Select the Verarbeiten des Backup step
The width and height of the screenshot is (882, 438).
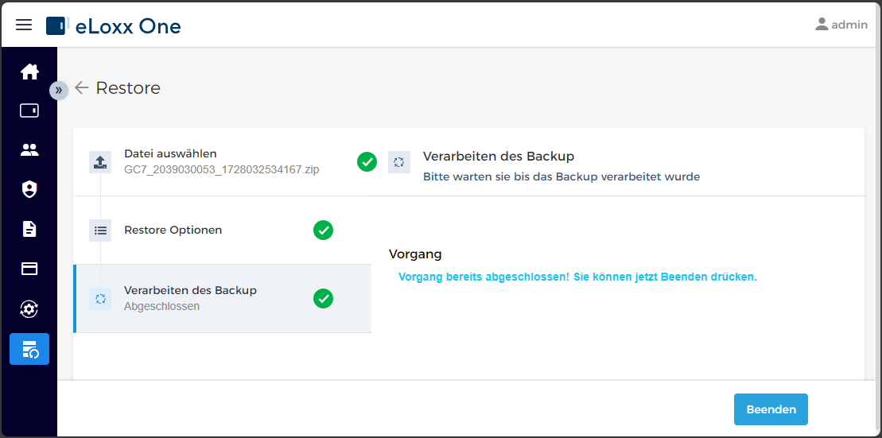click(222, 299)
